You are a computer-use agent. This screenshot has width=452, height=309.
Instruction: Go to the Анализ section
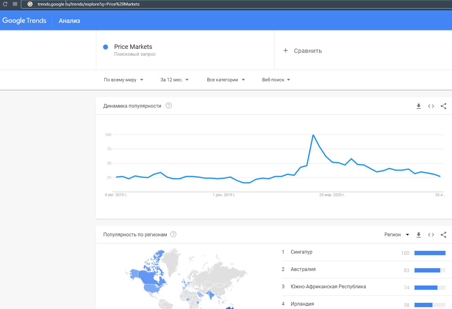(x=69, y=21)
